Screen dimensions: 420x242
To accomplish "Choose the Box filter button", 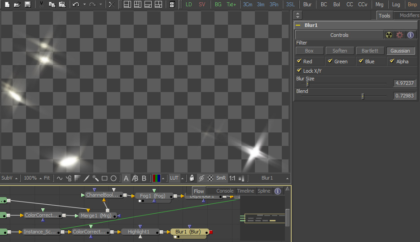I will pyautogui.click(x=309, y=51).
